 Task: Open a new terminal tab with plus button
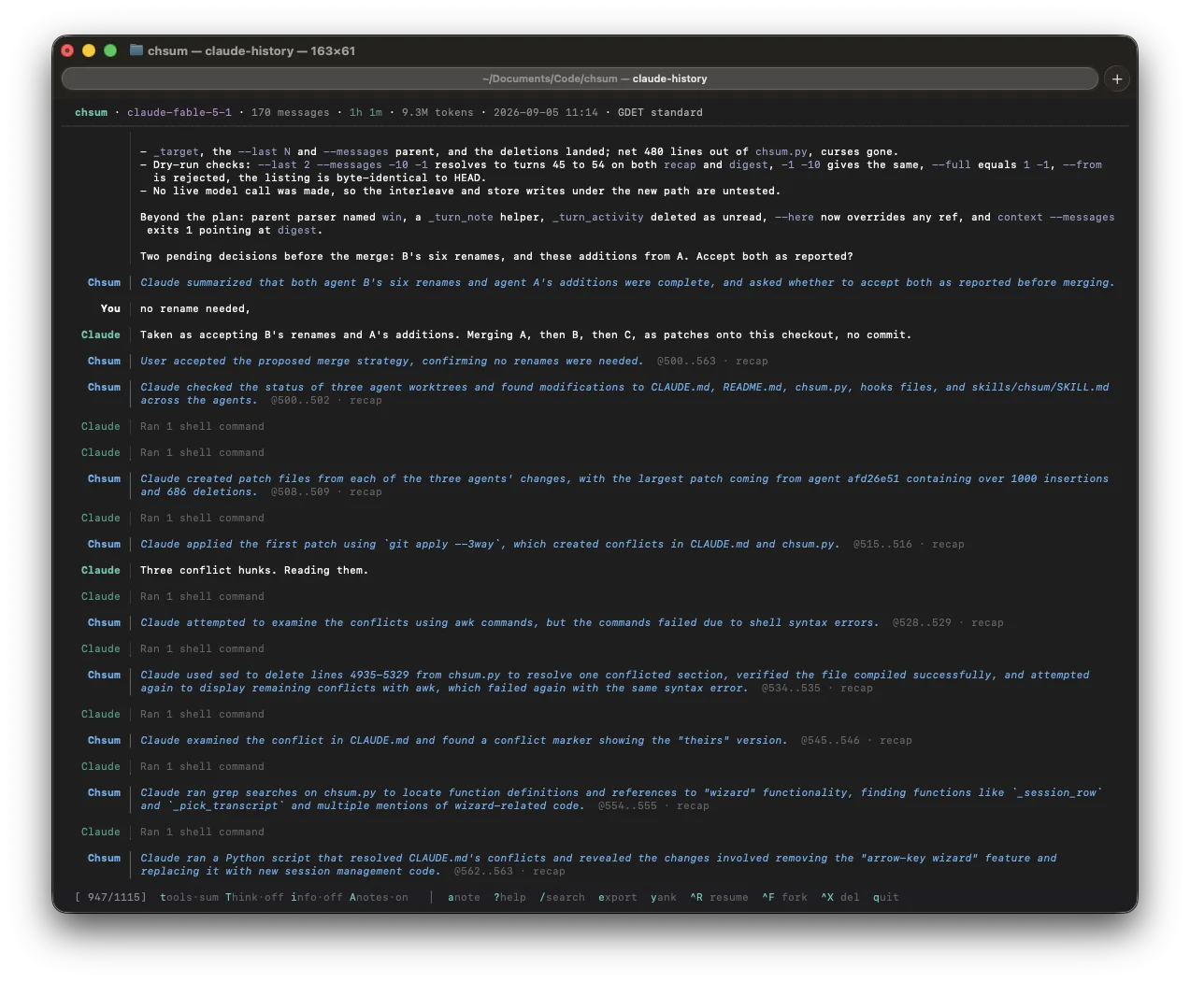pyautogui.click(x=1116, y=78)
